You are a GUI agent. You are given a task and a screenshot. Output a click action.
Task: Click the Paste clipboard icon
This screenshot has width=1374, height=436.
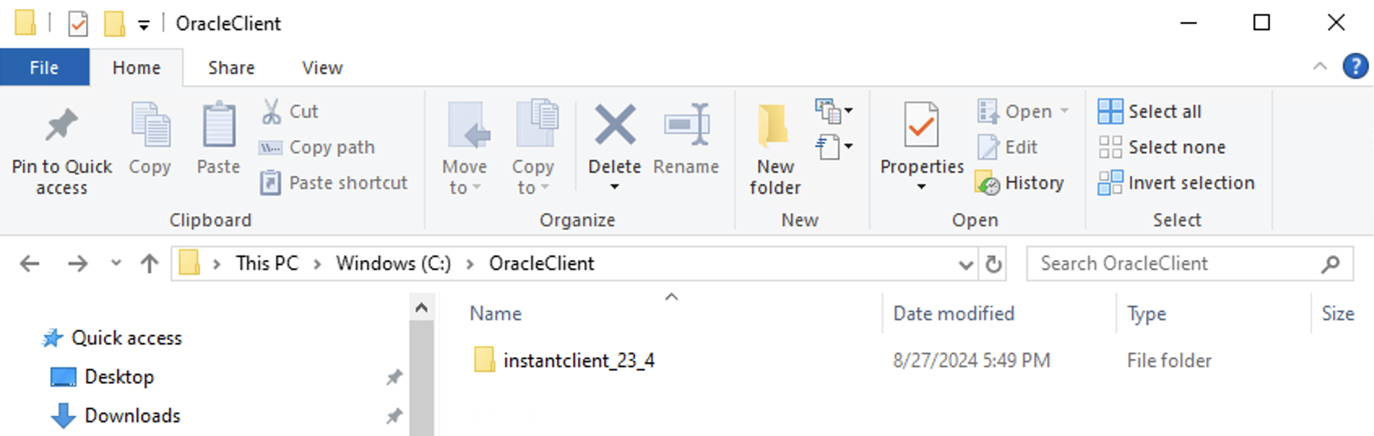(x=218, y=126)
